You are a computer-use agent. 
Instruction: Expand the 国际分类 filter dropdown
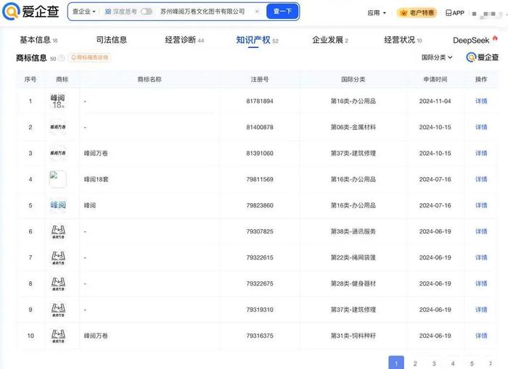tap(437, 57)
